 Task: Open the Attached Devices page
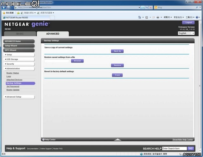(14, 80)
